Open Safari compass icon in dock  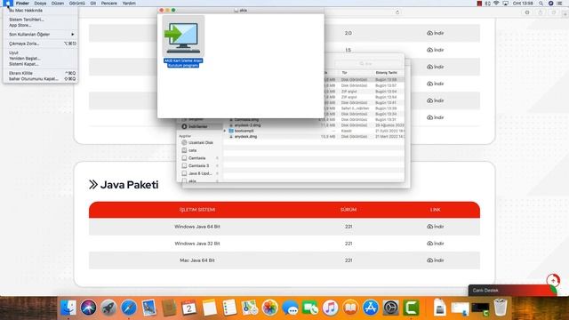[128, 308]
